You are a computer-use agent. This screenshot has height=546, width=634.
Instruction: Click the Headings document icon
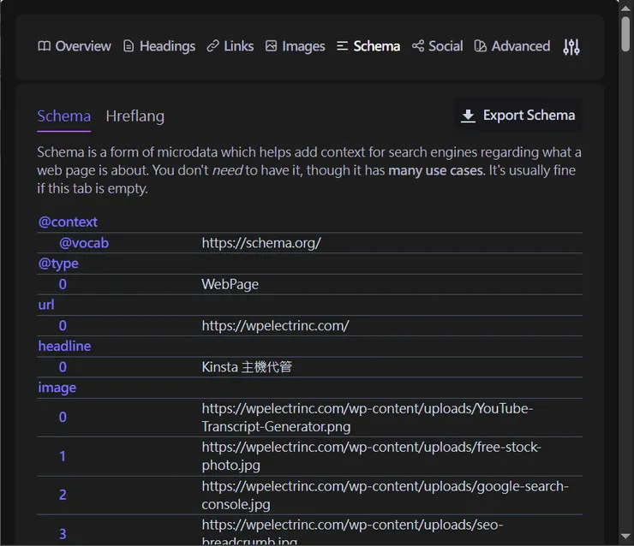pos(129,46)
